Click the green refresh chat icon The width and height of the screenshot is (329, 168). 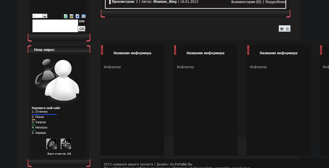point(66,16)
